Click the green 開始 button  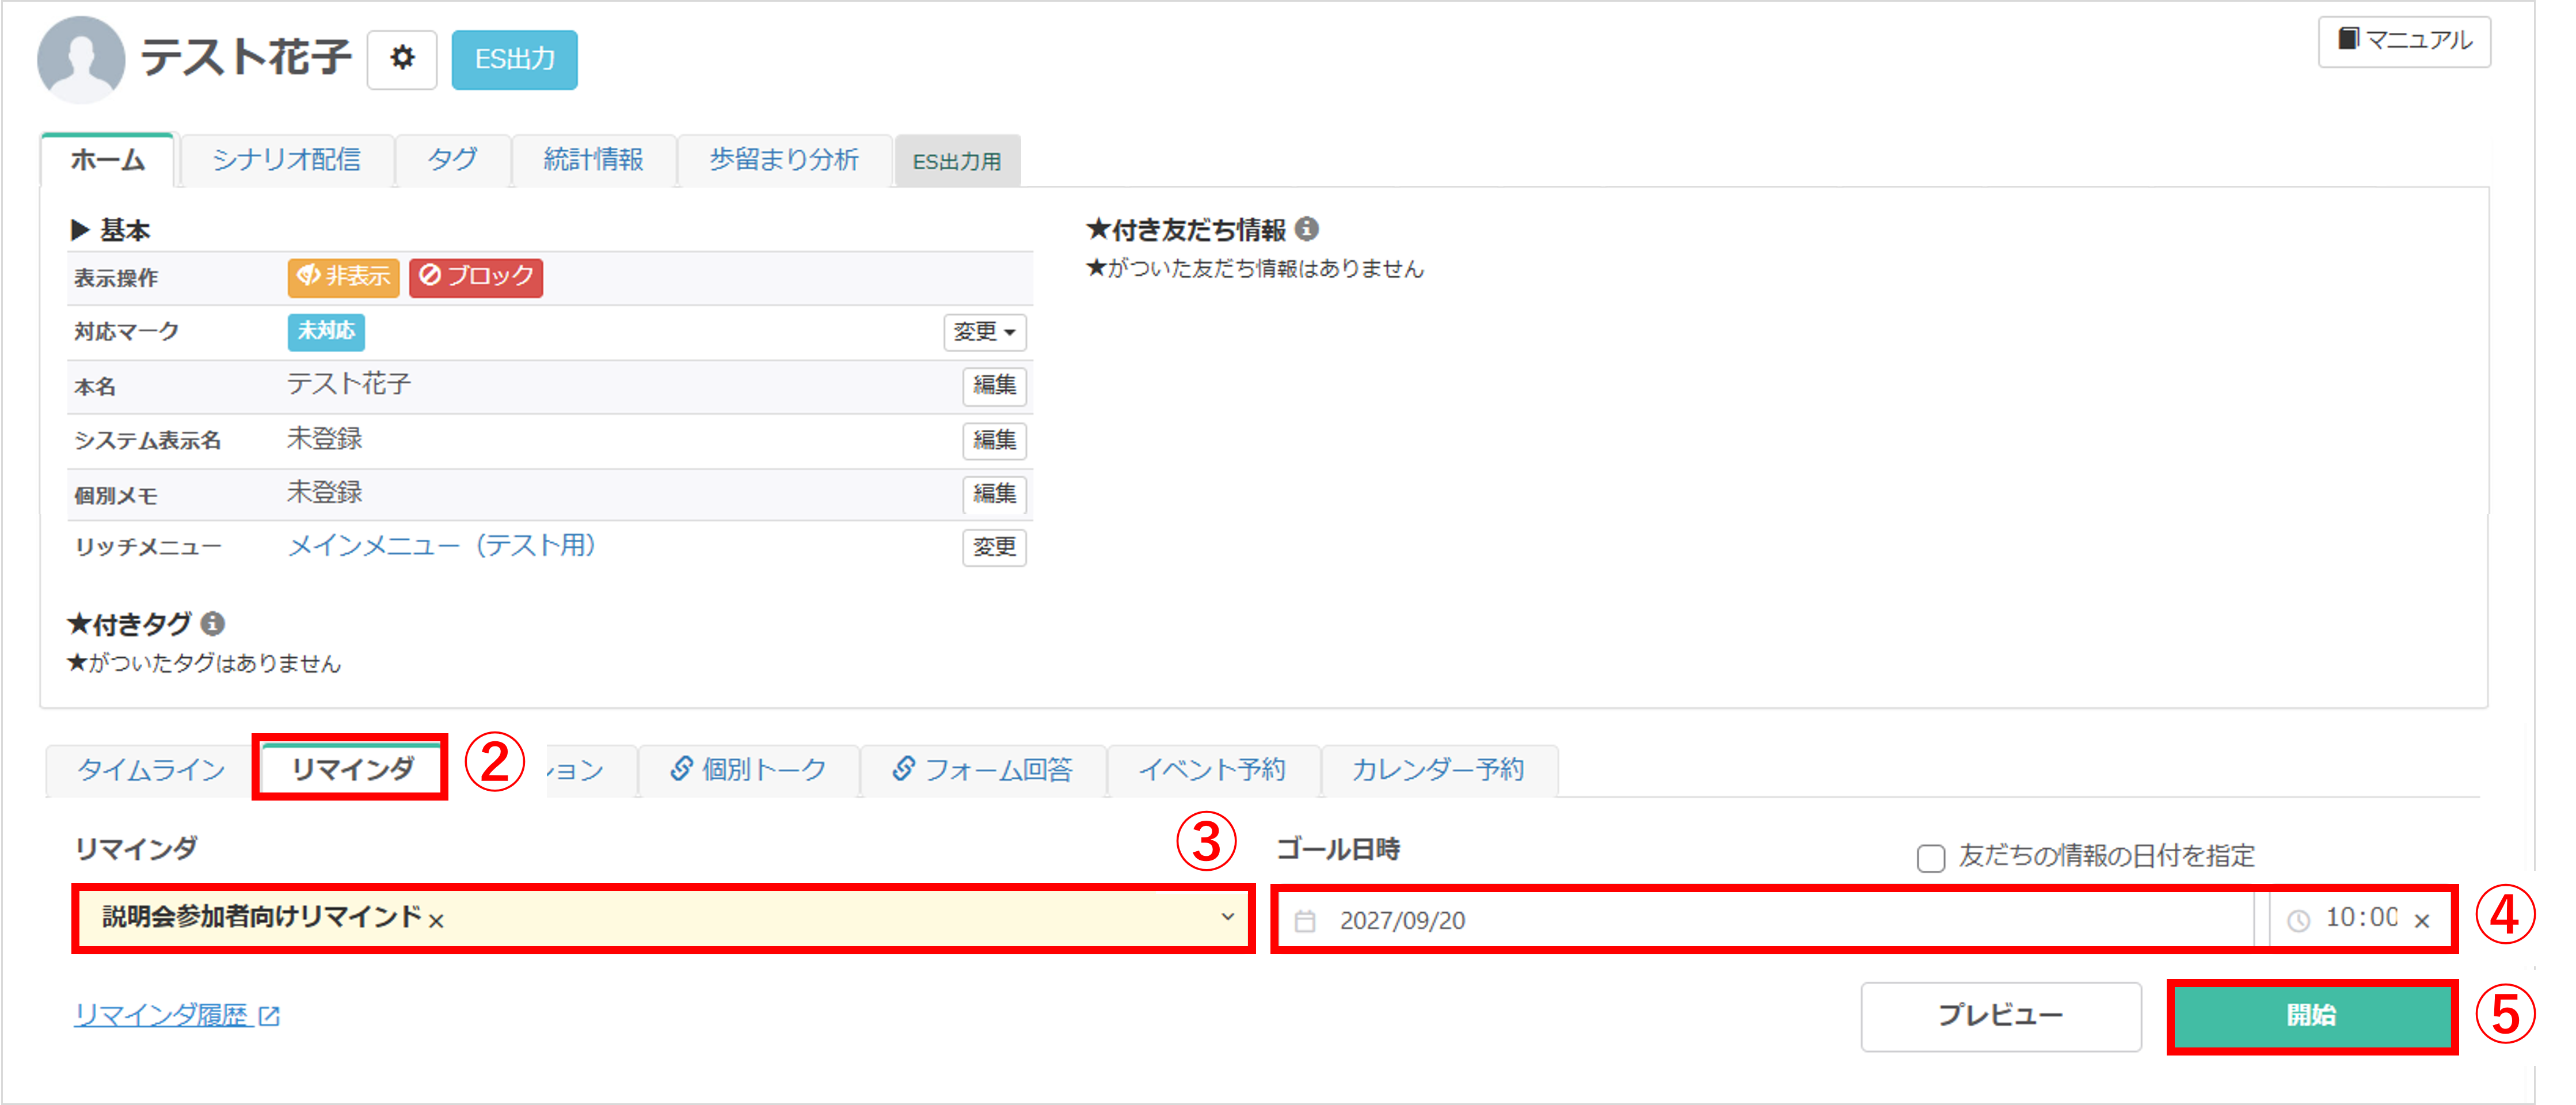tap(2311, 1015)
